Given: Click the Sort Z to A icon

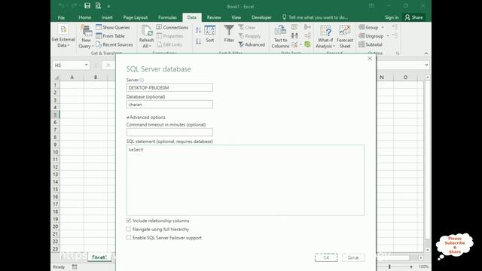Looking at the screenshot, I should point(198,41).
